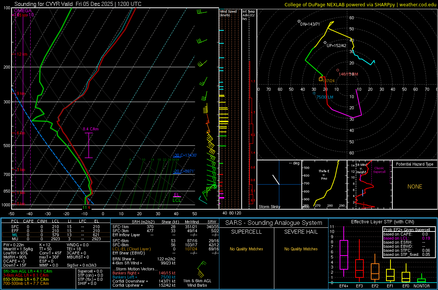Select the 3 km height marker
The height and width of the screenshot is (290, 438).
click(20, 170)
